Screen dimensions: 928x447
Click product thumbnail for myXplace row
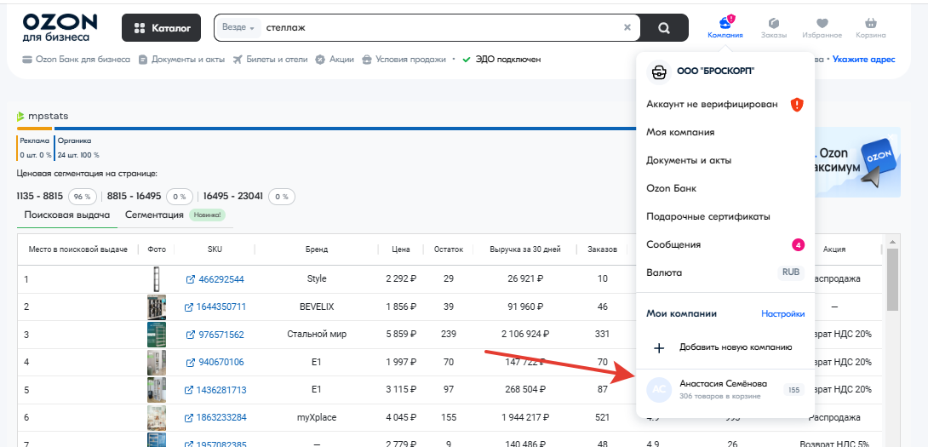157,417
